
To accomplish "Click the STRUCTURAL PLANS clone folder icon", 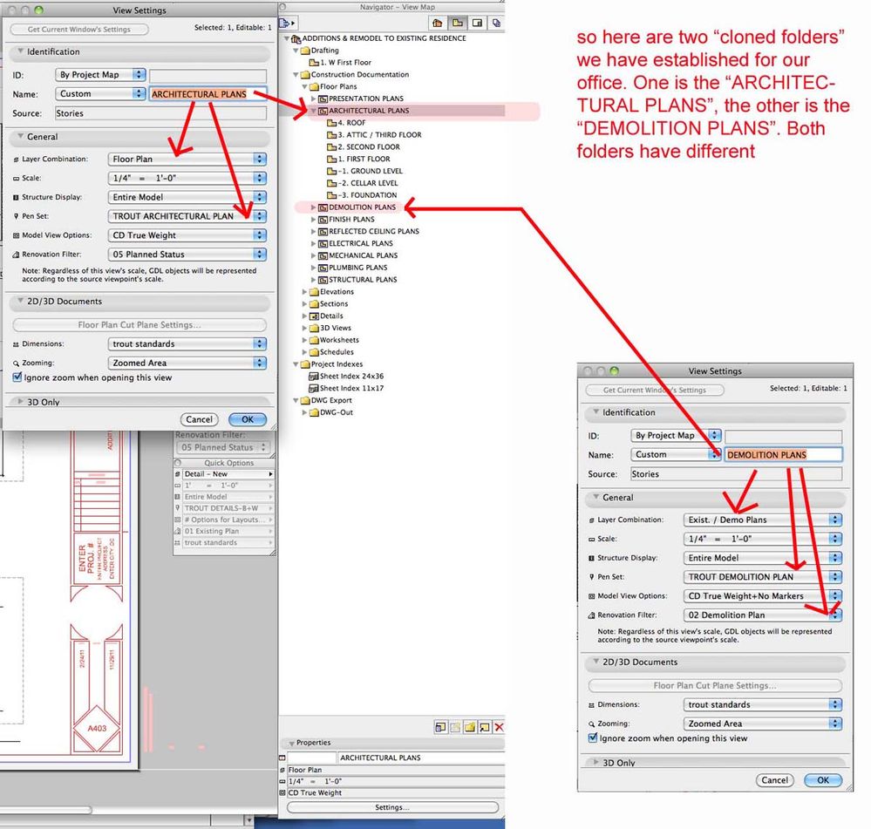I will pyautogui.click(x=323, y=280).
